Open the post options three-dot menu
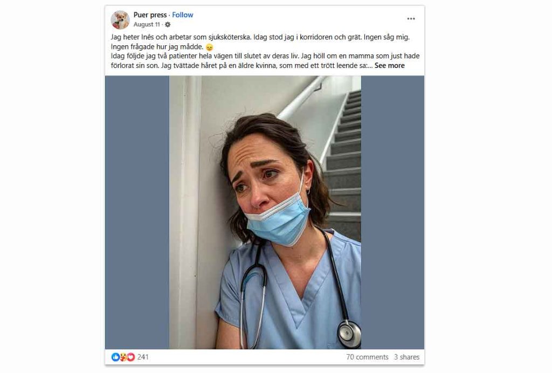Image resolution: width=552 pixels, height=373 pixels. (411, 19)
